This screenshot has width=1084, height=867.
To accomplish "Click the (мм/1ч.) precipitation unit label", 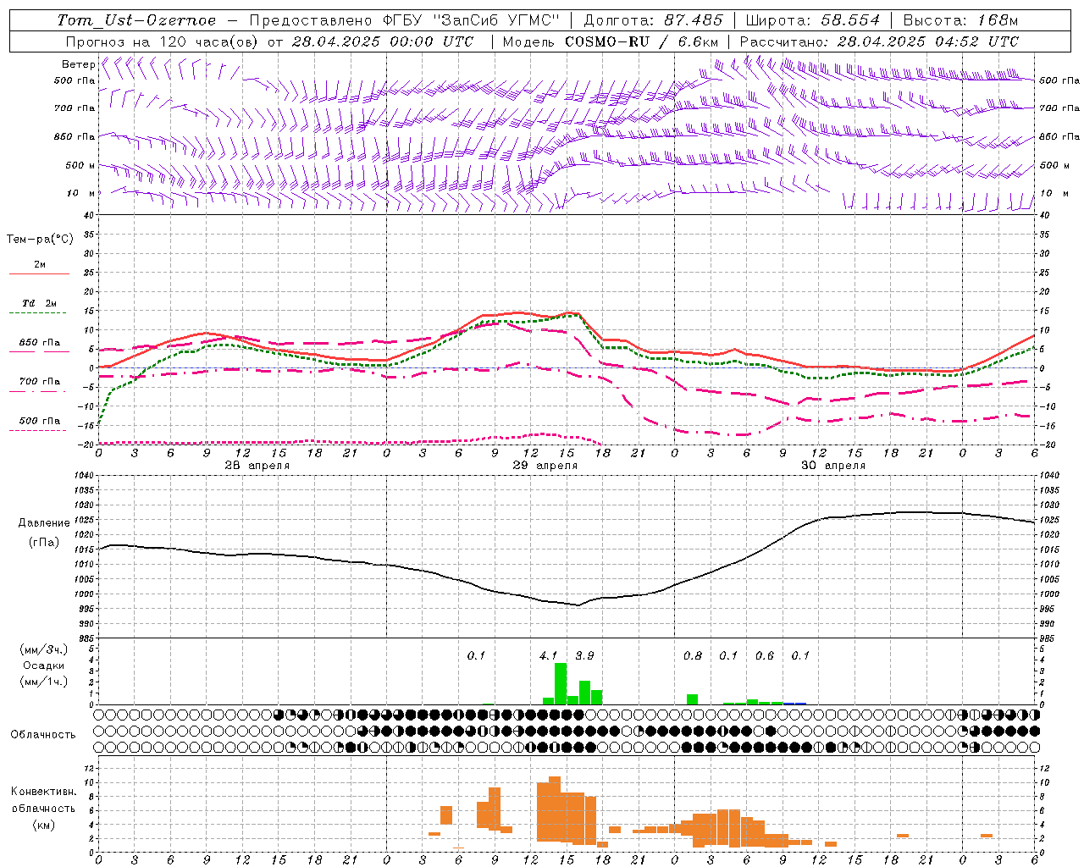I will click(x=43, y=682).
